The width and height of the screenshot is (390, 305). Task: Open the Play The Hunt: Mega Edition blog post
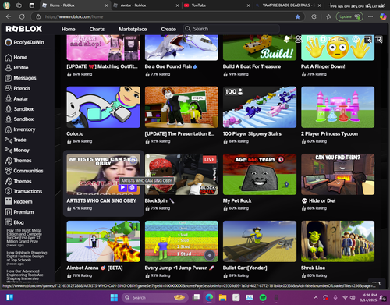tap(23, 236)
